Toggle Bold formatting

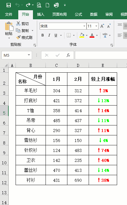coord(43,35)
